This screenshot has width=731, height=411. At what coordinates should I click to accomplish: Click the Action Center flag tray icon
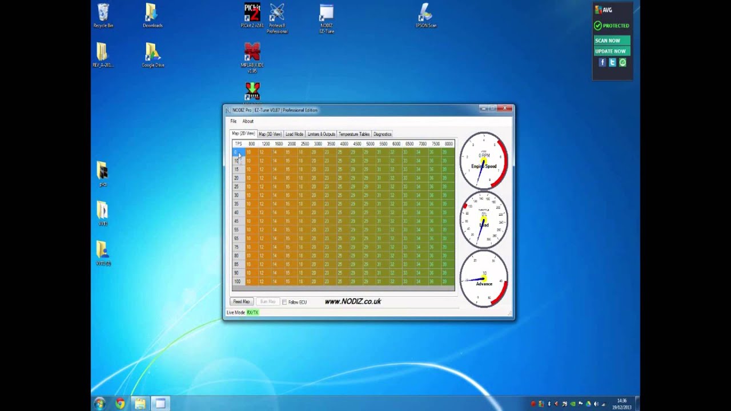[581, 404]
